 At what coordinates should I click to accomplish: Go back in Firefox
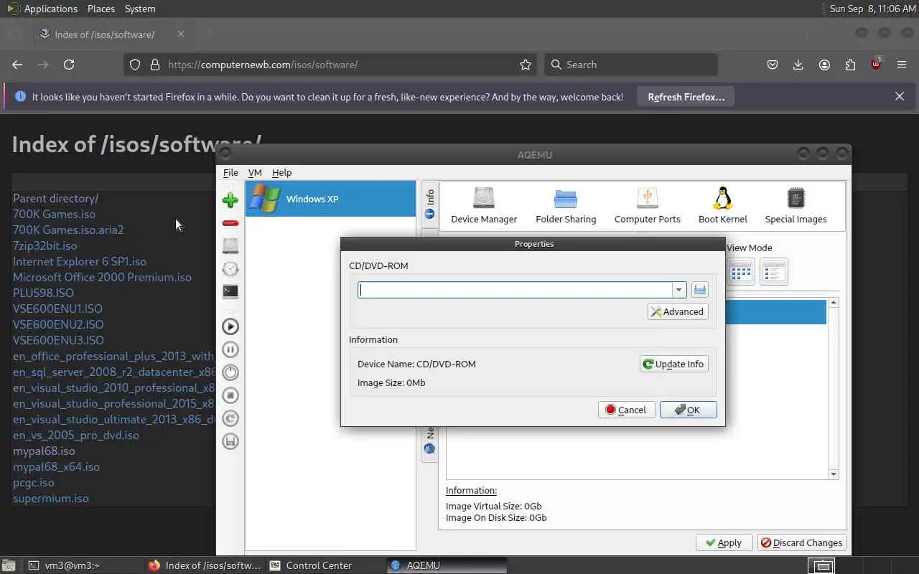click(17, 65)
